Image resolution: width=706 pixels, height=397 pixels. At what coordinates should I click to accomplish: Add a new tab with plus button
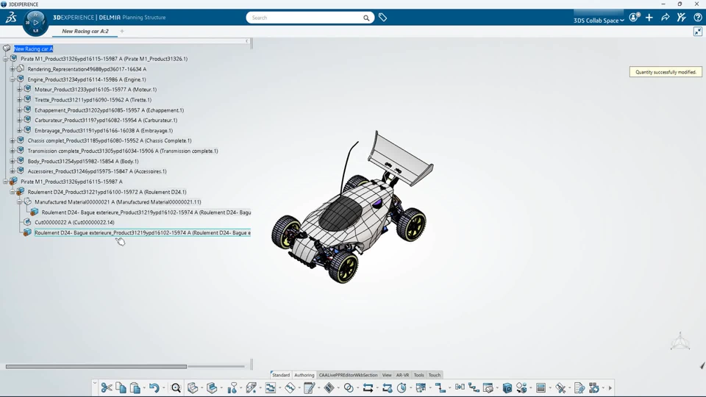pos(122,31)
